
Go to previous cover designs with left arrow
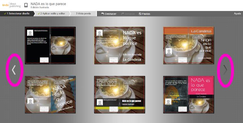coord(14,70)
